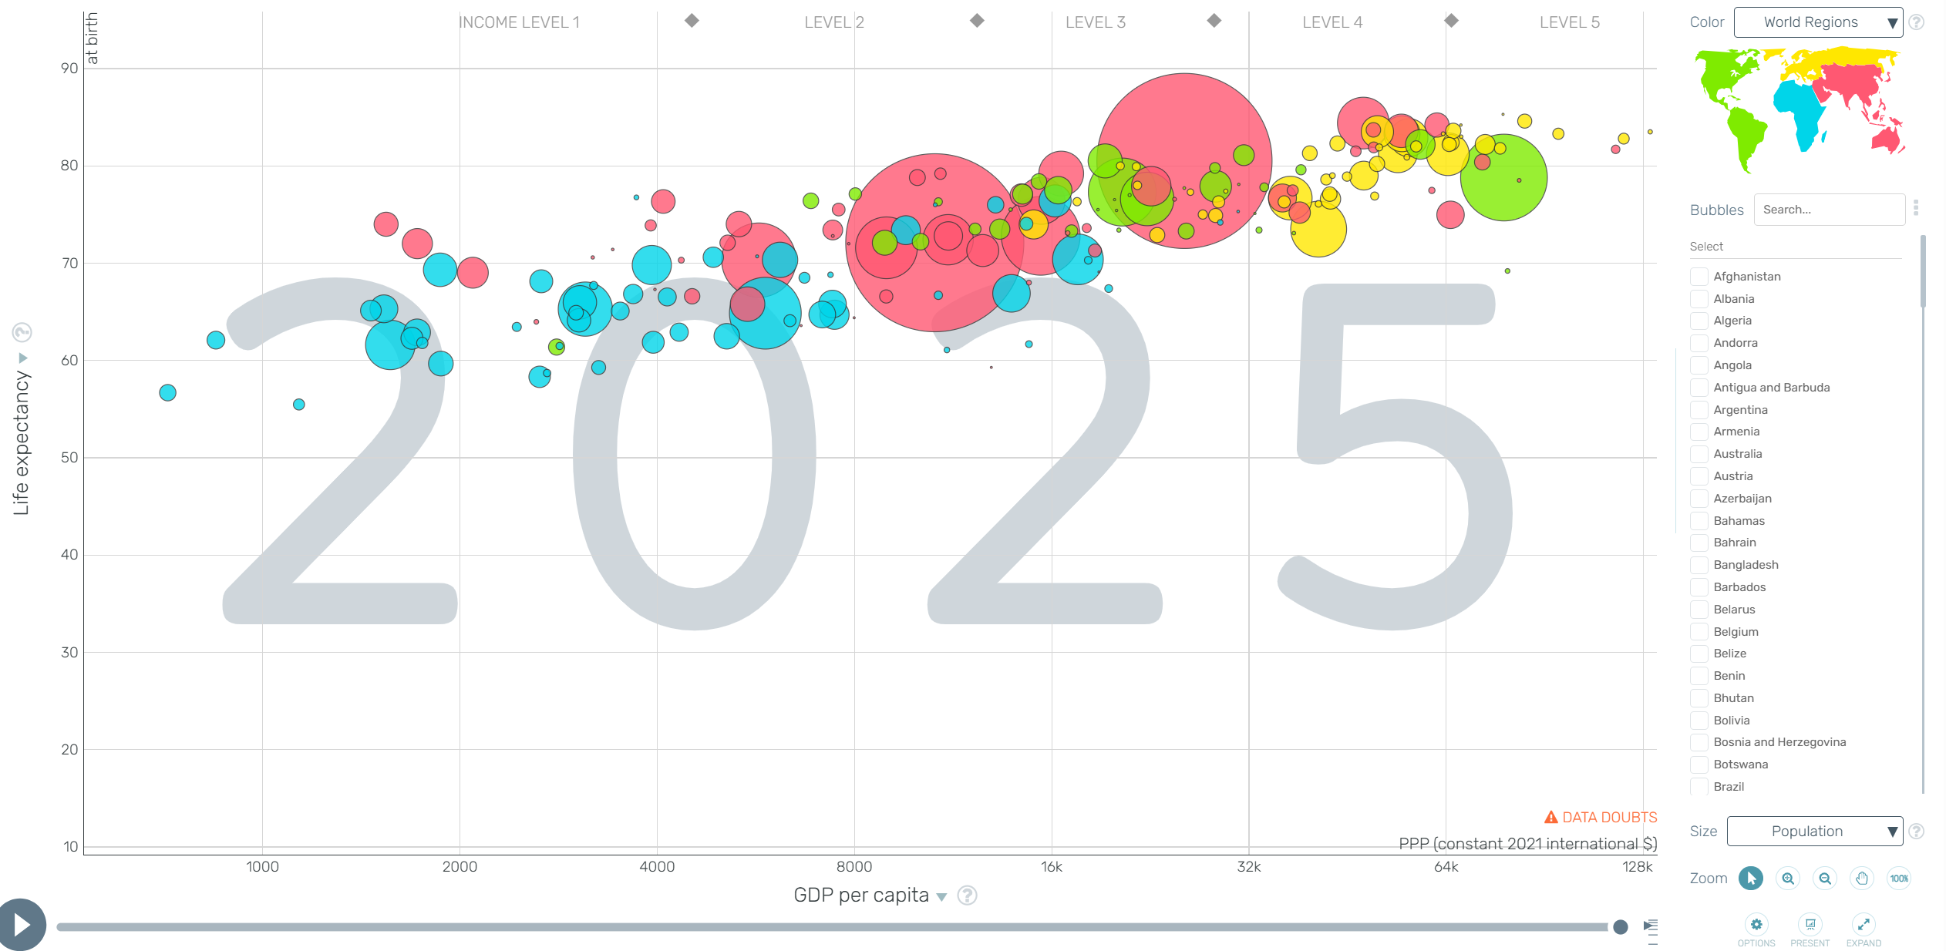Screen dimensions: 1946x951
Task: Click the Bubbles search input field
Action: pyautogui.click(x=1829, y=210)
